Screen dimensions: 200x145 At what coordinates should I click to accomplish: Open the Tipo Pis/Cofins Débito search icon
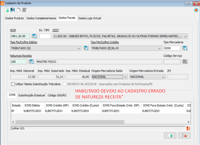[86, 48]
